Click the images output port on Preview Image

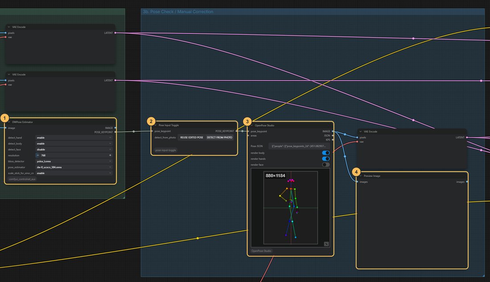467,182
